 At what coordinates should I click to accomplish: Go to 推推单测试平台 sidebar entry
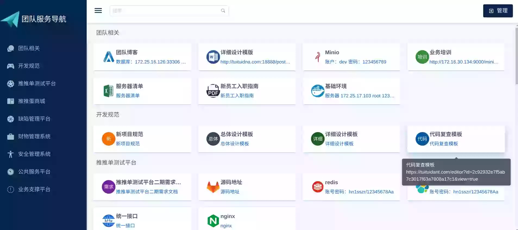[x=37, y=84]
